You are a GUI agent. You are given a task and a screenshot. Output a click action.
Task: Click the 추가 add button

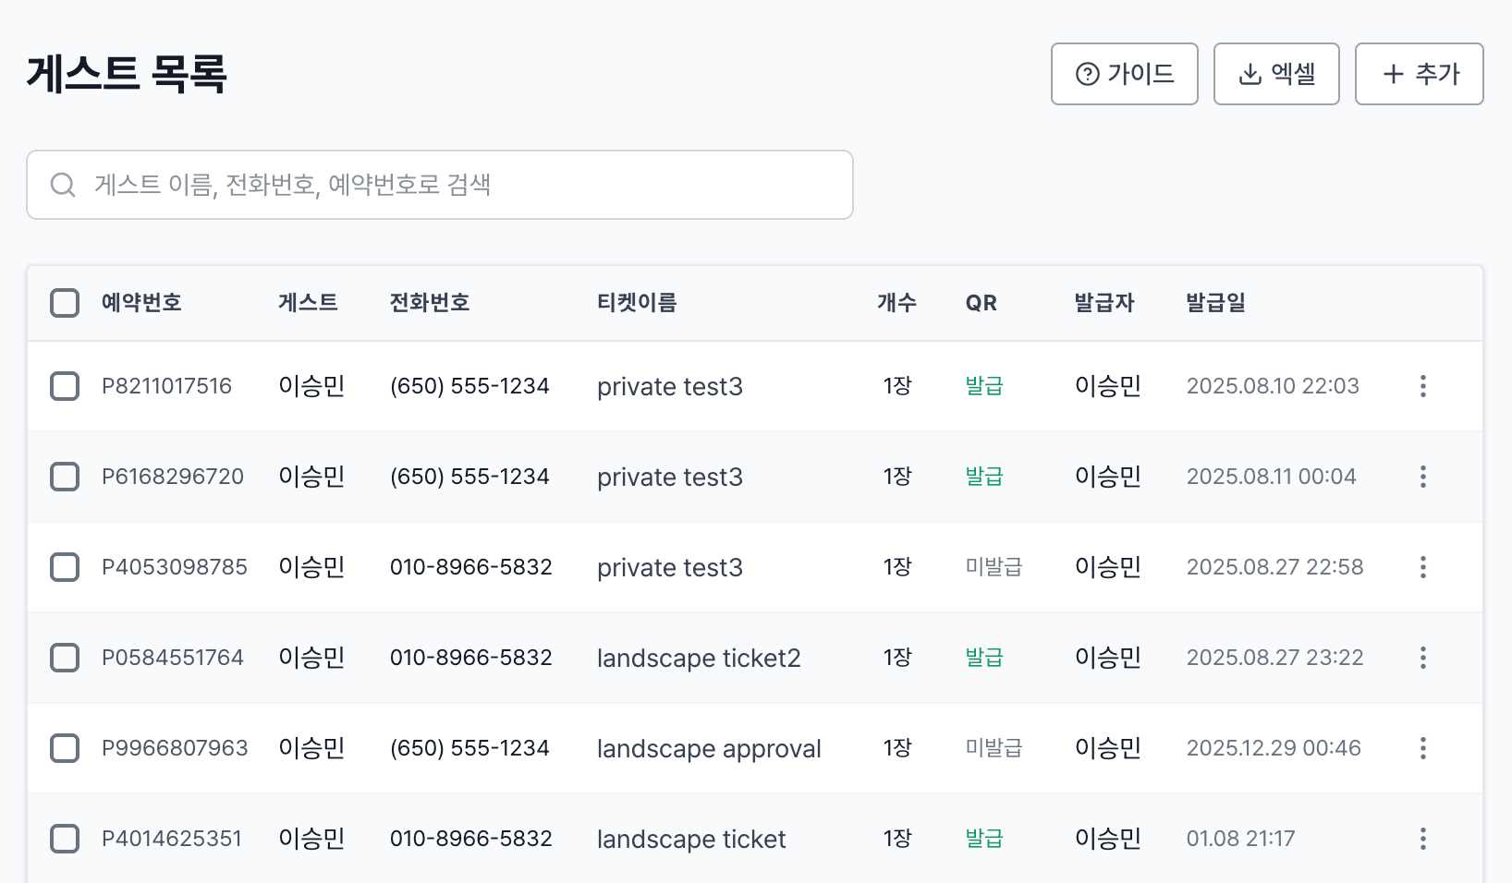(1419, 74)
